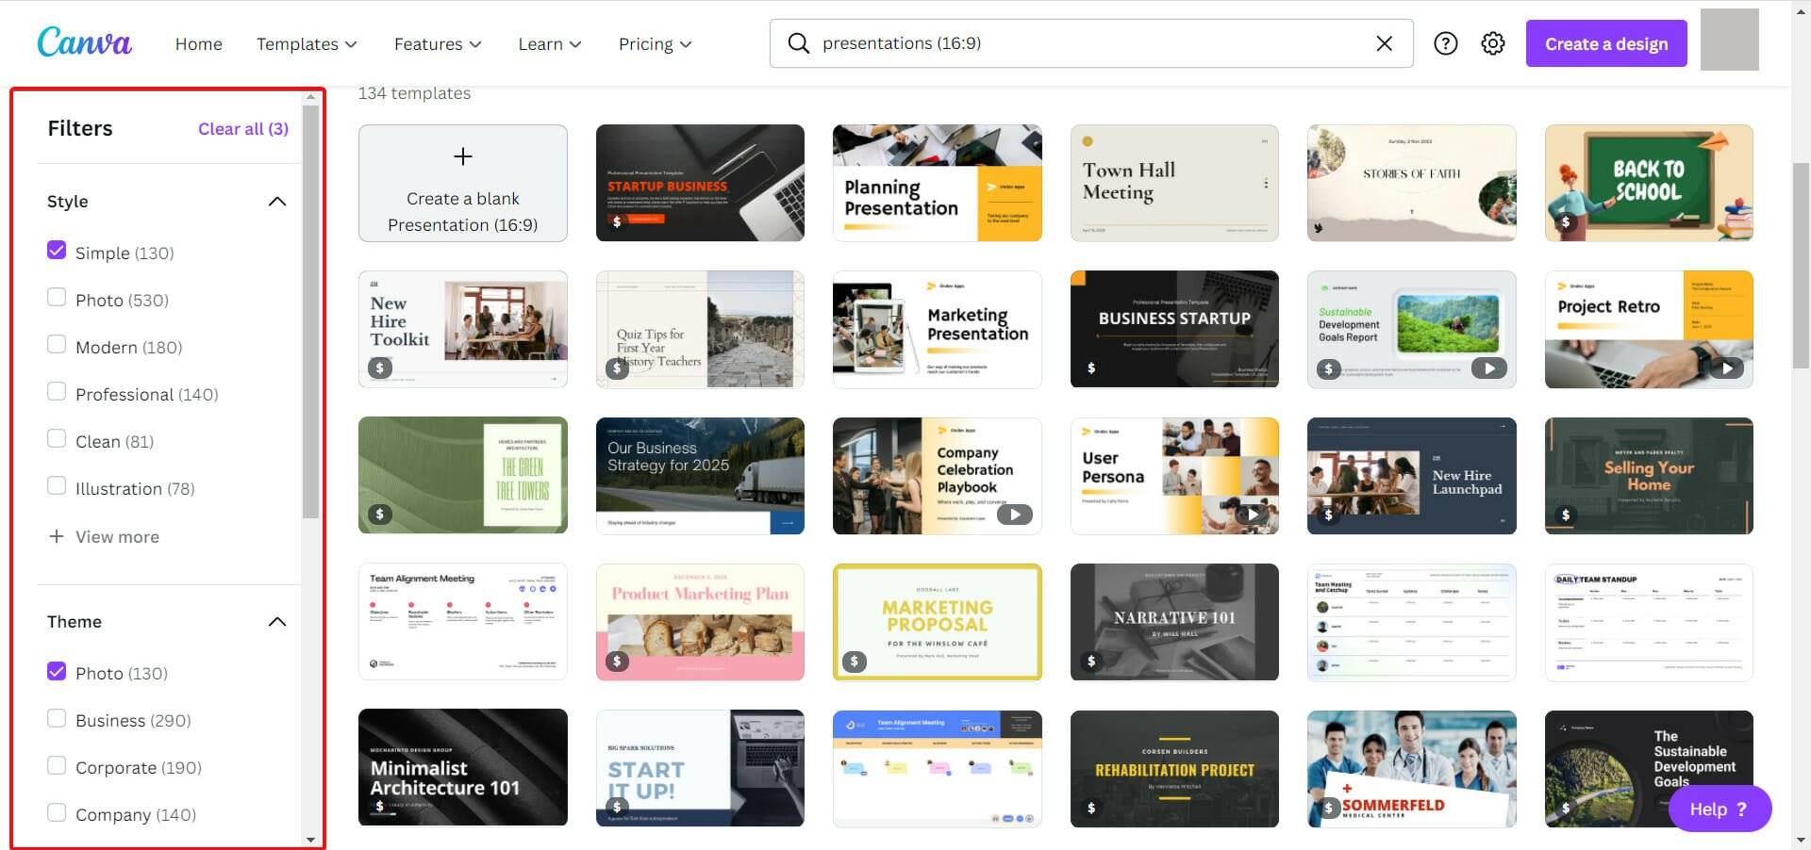Viewport: 1811px width, 850px height.
Task: Click the dollar badge on Sommerfeld Medical Center
Action: [1328, 808]
